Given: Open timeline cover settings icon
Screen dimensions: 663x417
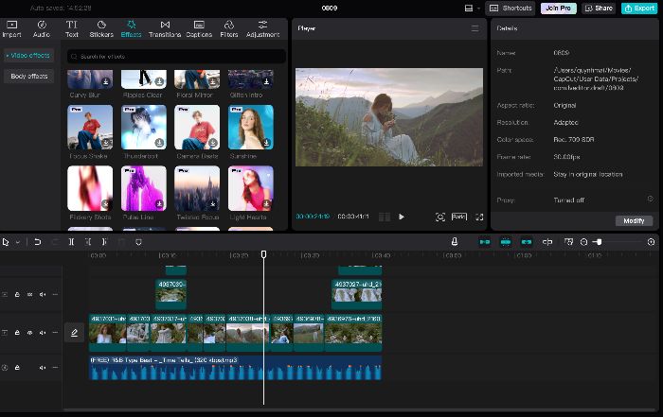Looking at the screenshot, I should pyautogui.click(x=568, y=242).
